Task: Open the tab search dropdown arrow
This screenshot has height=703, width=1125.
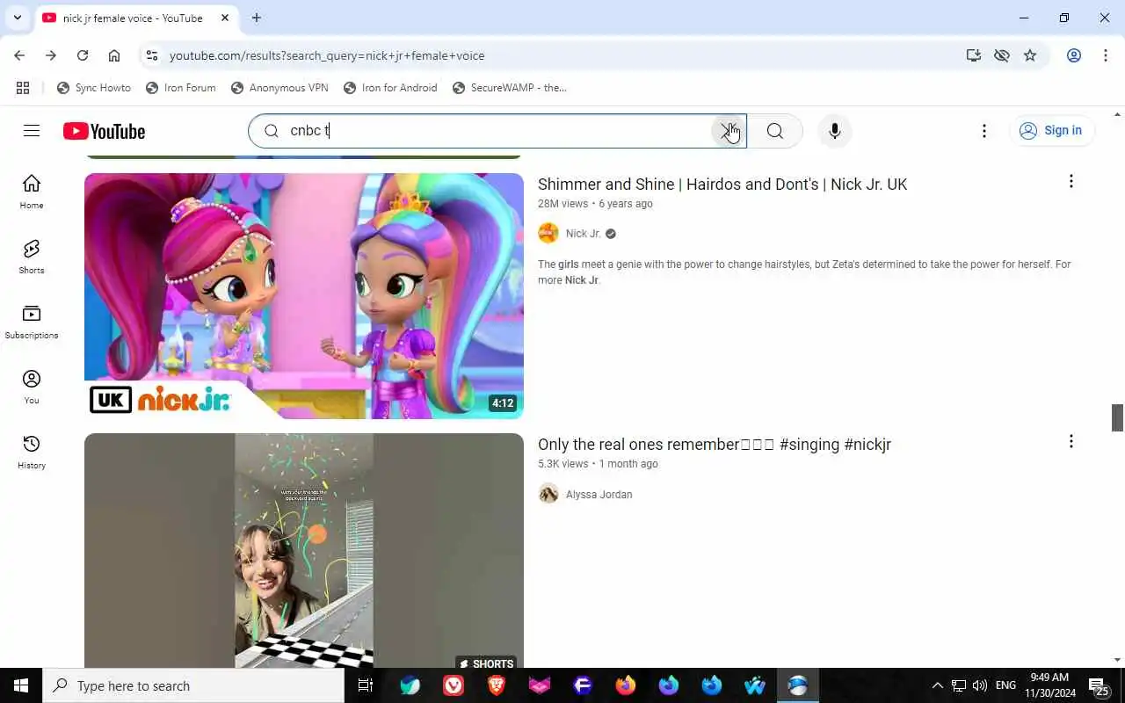Action: (17, 18)
